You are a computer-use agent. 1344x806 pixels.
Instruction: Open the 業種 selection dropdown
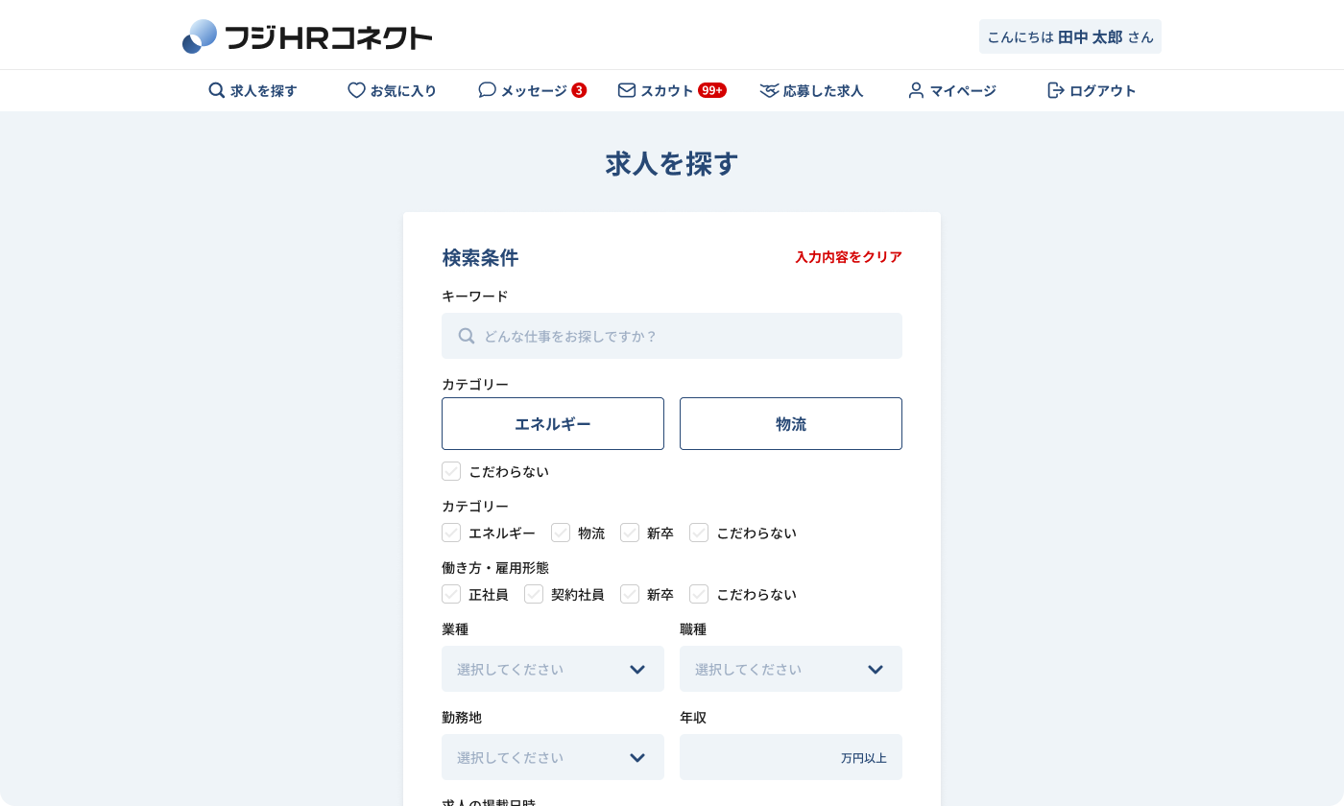553,669
